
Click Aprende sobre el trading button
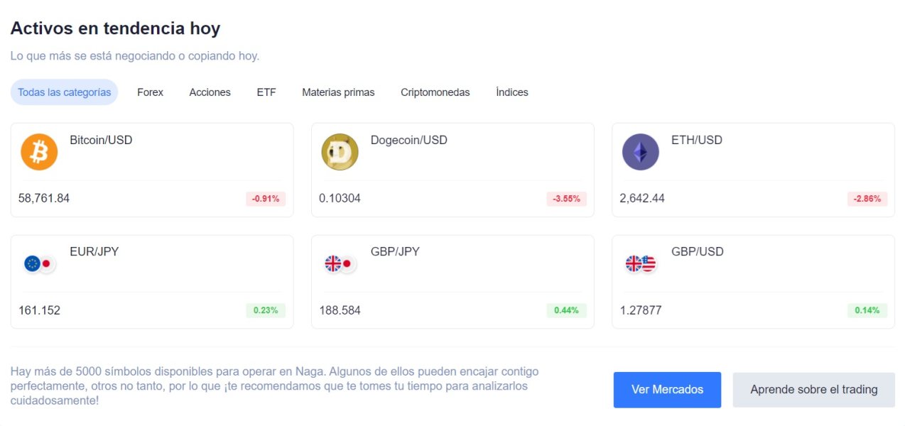(813, 390)
